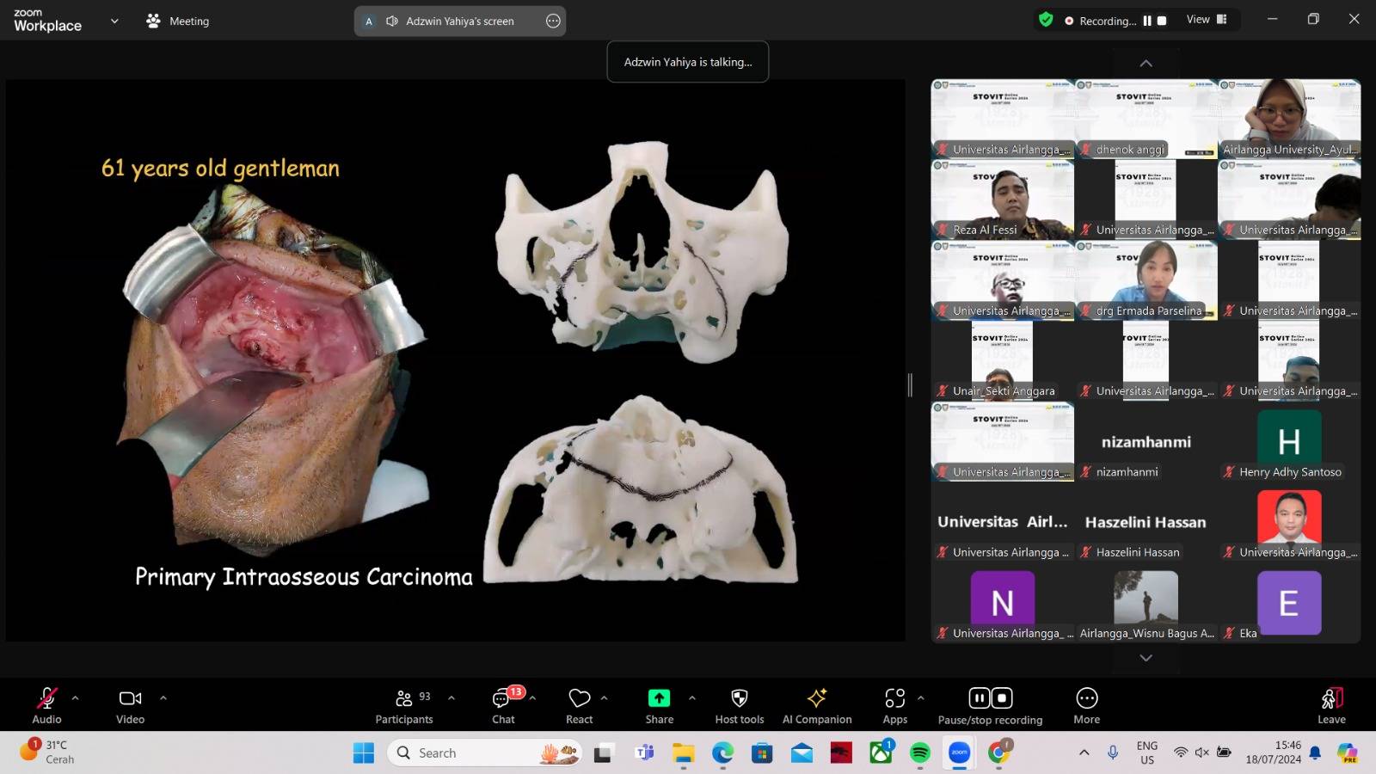The height and width of the screenshot is (774, 1376).
Task: Stop recording from top bar indicator
Action: tap(1162, 21)
